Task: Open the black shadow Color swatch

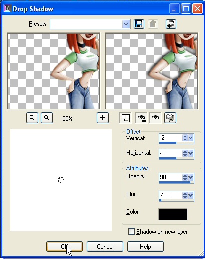Action: point(173,214)
